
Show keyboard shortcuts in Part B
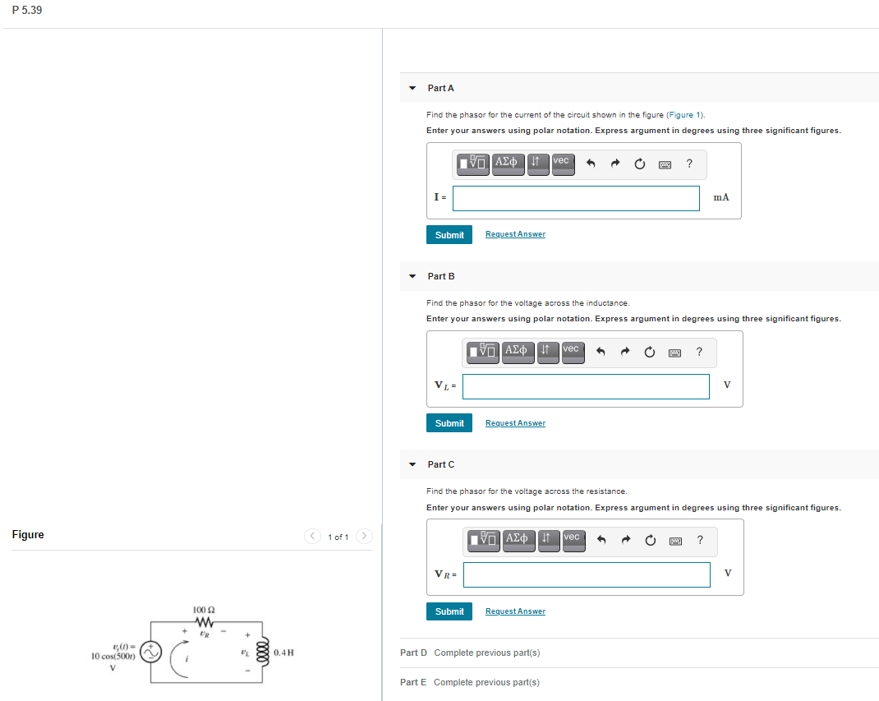point(675,353)
